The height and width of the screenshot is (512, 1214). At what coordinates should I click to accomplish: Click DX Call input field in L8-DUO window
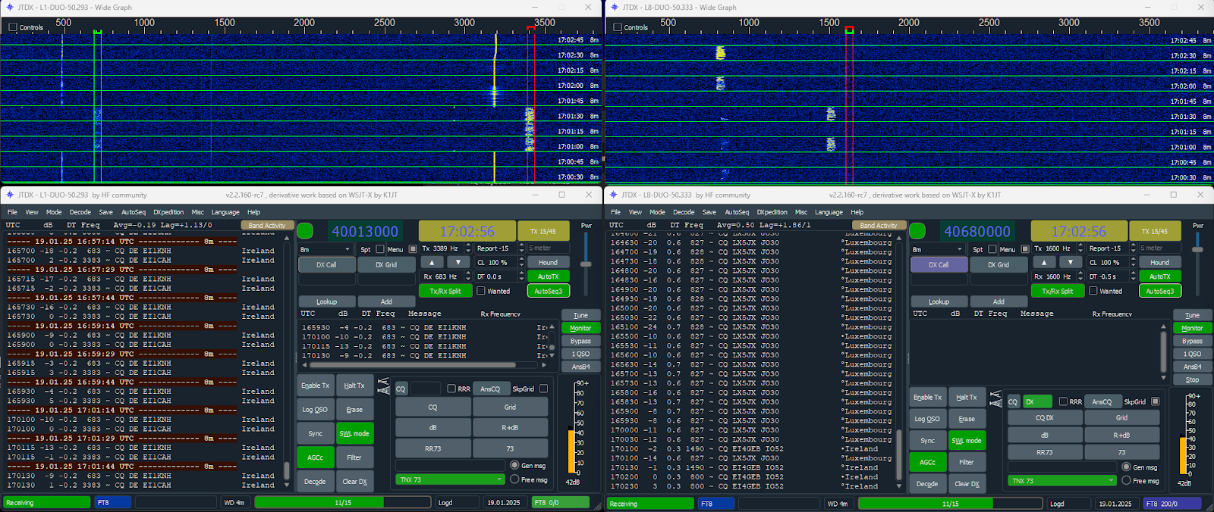click(x=939, y=279)
